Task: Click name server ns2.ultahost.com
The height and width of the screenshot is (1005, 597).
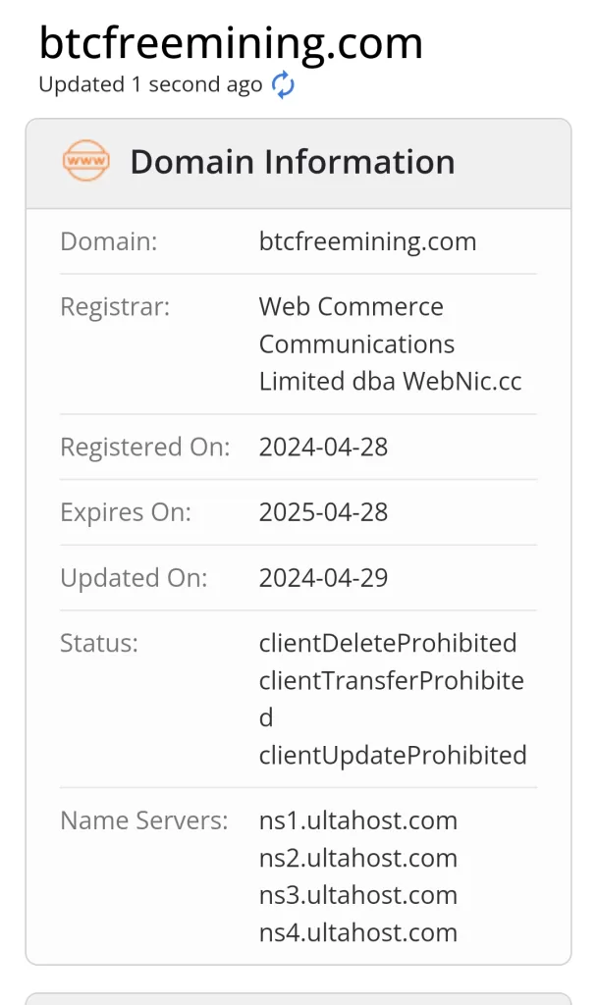Action: point(357,858)
